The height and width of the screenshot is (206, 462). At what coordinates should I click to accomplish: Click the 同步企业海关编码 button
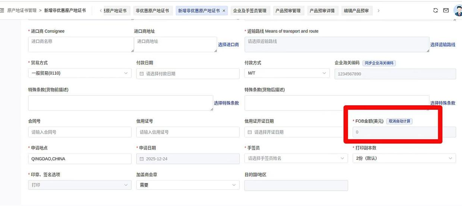[x=379, y=63]
